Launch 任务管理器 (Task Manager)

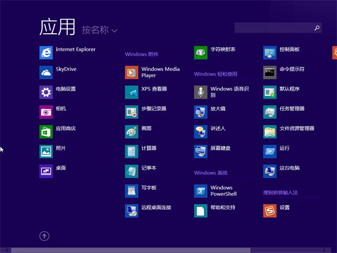tap(270, 112)
